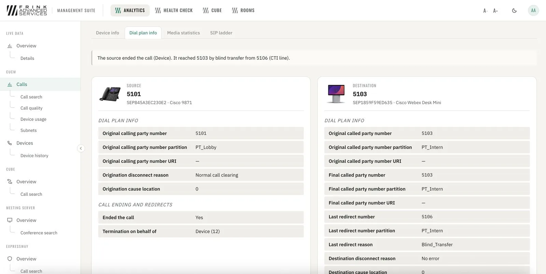Screen dimensions: 546x274
Task: Open the Health Check top menu
Action: (174, 10)
